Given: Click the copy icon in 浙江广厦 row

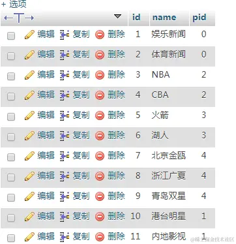Looking at the screenshot, I should pyautogui.click(x=65, y=176).
